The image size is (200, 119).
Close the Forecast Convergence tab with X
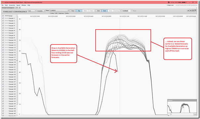(x=17, y=8)
